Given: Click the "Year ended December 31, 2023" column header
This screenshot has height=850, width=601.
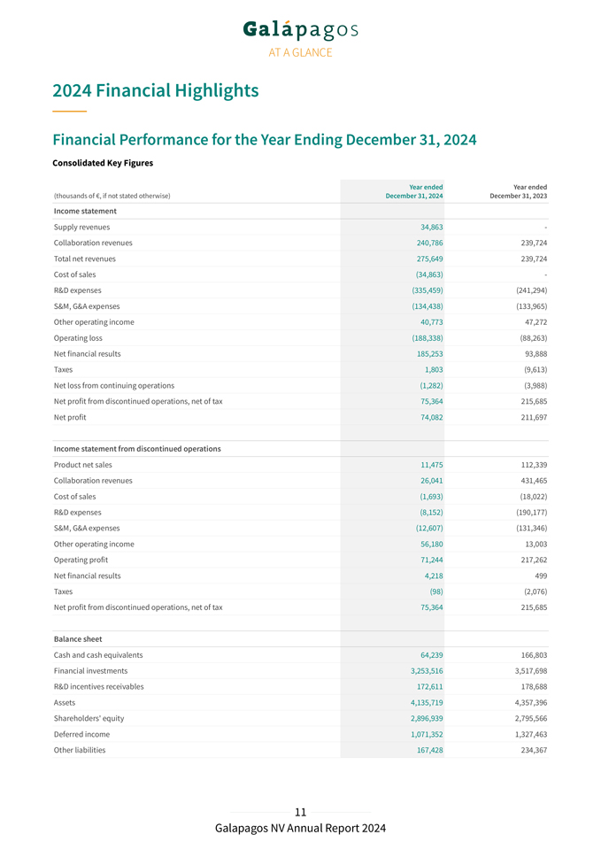Looking at the screenshot, I should point(518,191).
